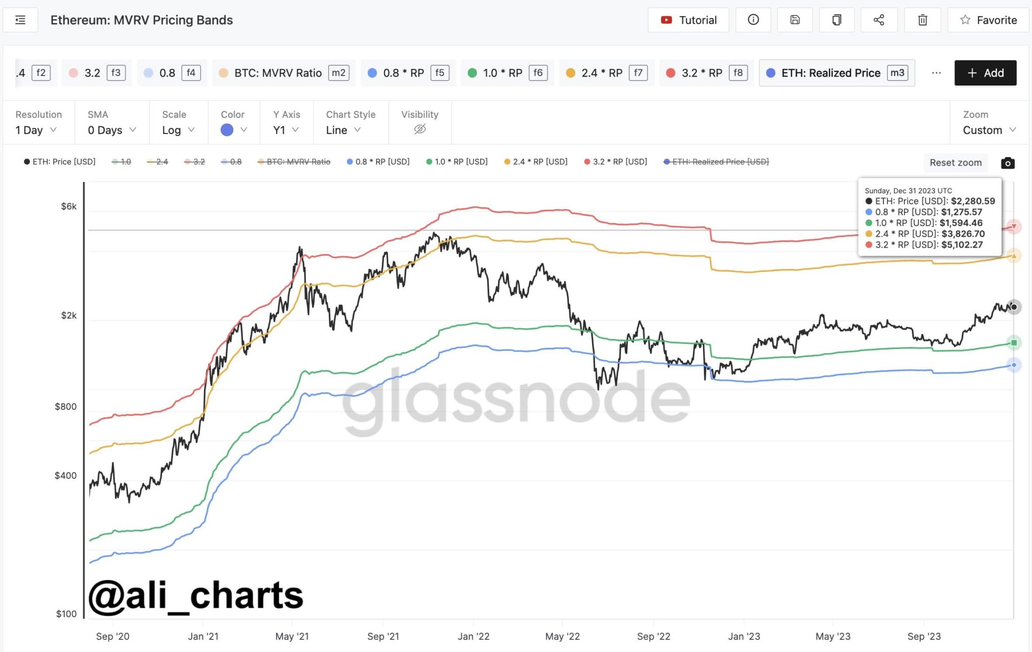Viewport: 1032px width, 652px height.
Task: Click the save chart icon
Action: (x=795, y=20)
